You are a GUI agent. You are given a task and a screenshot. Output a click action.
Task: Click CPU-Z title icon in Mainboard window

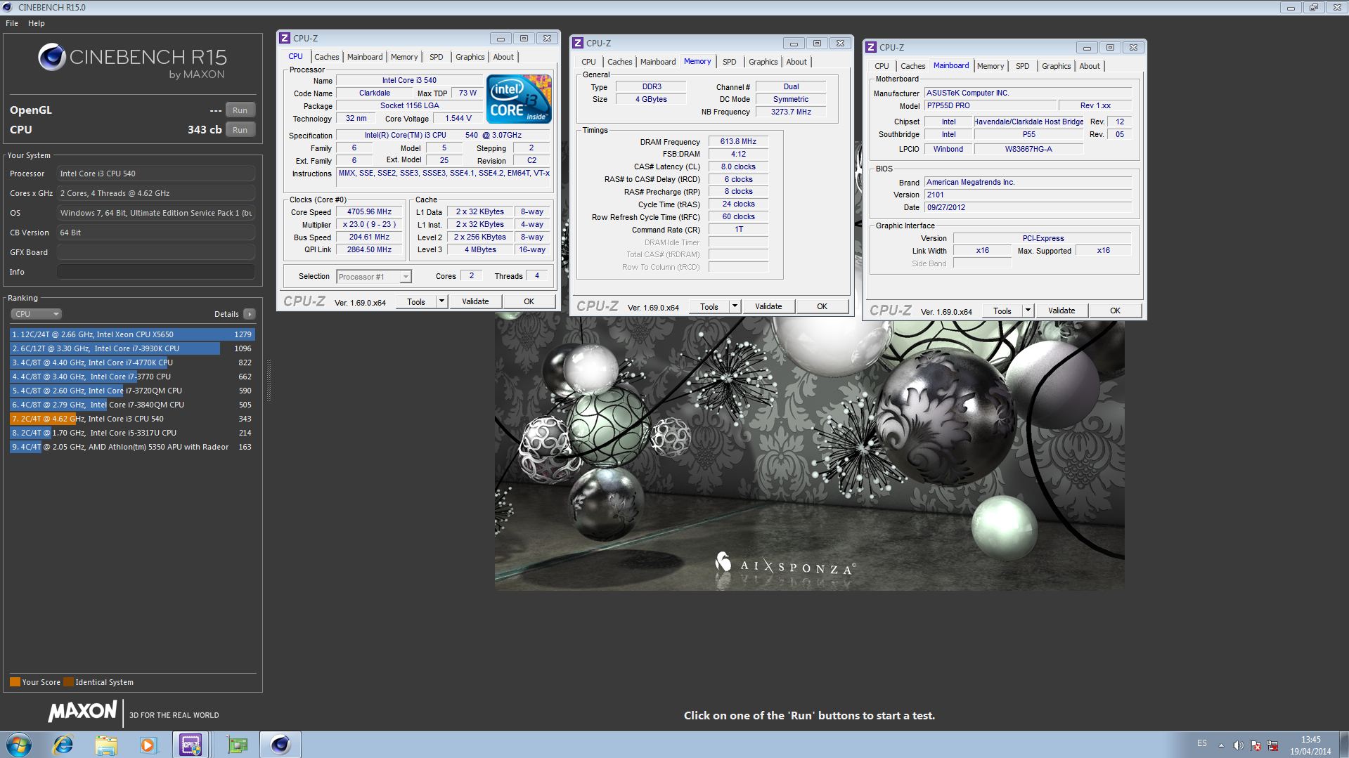871,48
